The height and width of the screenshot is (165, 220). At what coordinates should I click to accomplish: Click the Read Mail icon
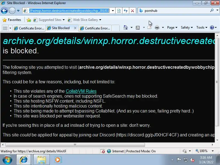point(149,28)
